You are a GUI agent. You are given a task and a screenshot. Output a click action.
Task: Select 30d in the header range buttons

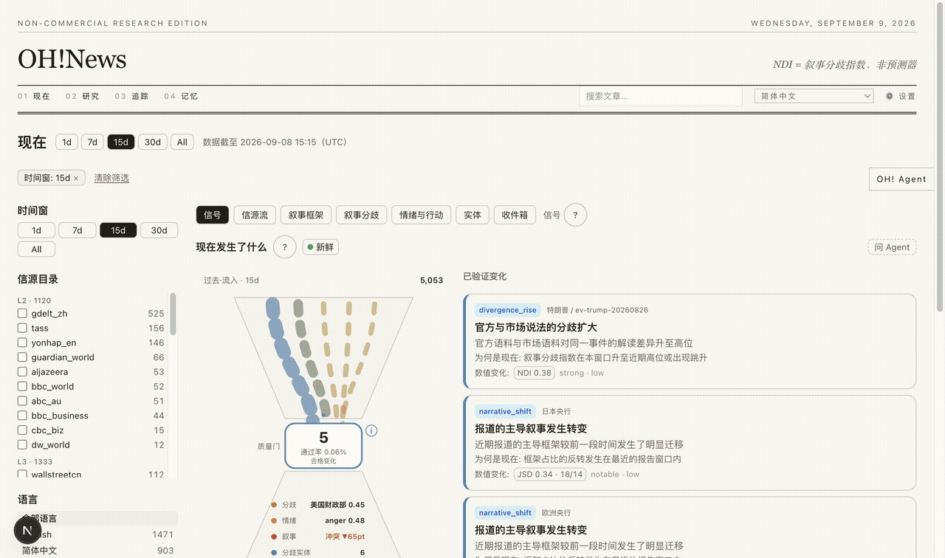pyautogui.click(x=153, y=142)
